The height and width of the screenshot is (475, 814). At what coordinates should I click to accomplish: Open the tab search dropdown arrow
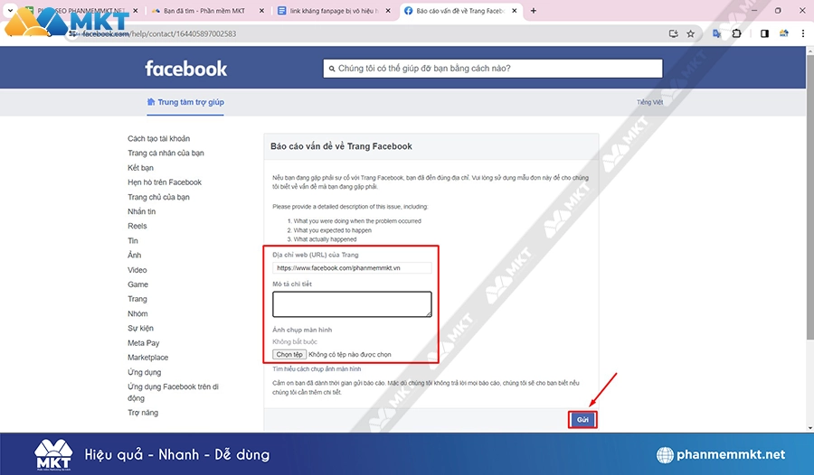[x=10, y=10]
